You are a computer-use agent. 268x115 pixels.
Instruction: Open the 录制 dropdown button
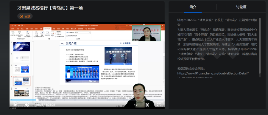click(x=52, y=34)
